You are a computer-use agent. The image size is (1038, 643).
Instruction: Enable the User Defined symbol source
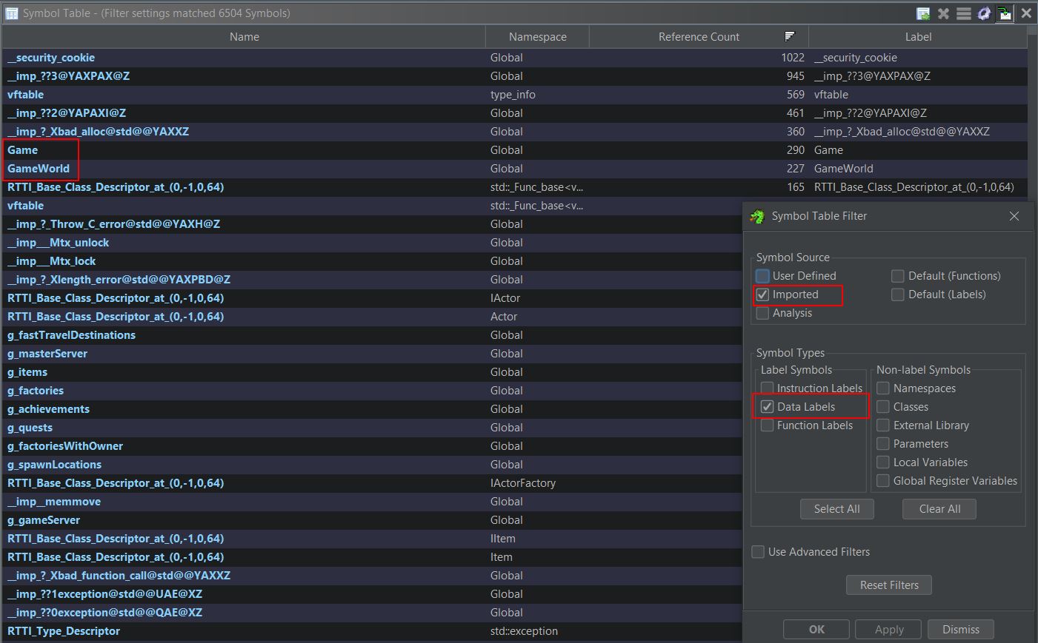pos(762,276)
